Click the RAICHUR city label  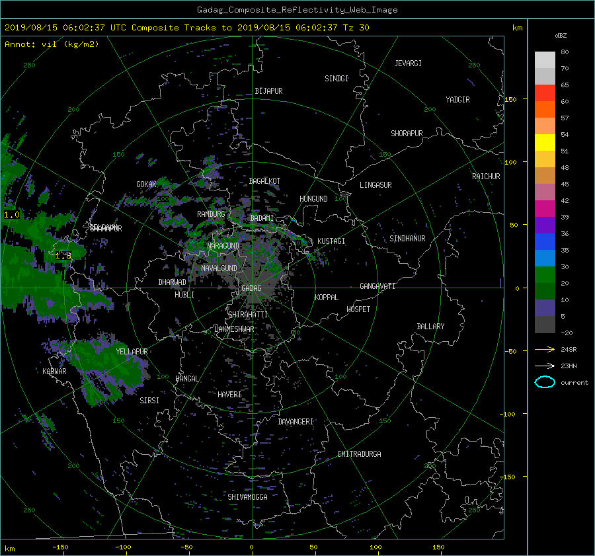[486, 177]
